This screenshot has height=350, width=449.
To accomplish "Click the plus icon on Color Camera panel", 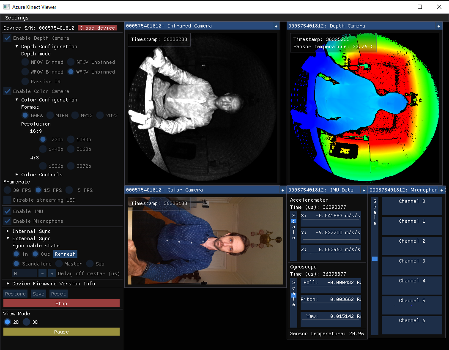I will 282,190.
